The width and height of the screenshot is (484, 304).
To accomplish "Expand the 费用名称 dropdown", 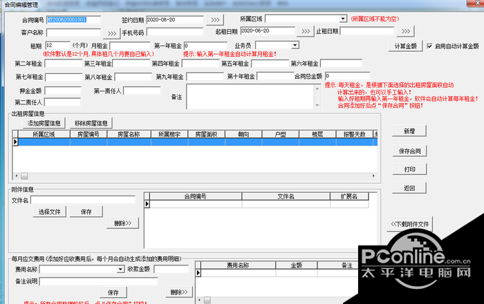I will coord(121,269).
